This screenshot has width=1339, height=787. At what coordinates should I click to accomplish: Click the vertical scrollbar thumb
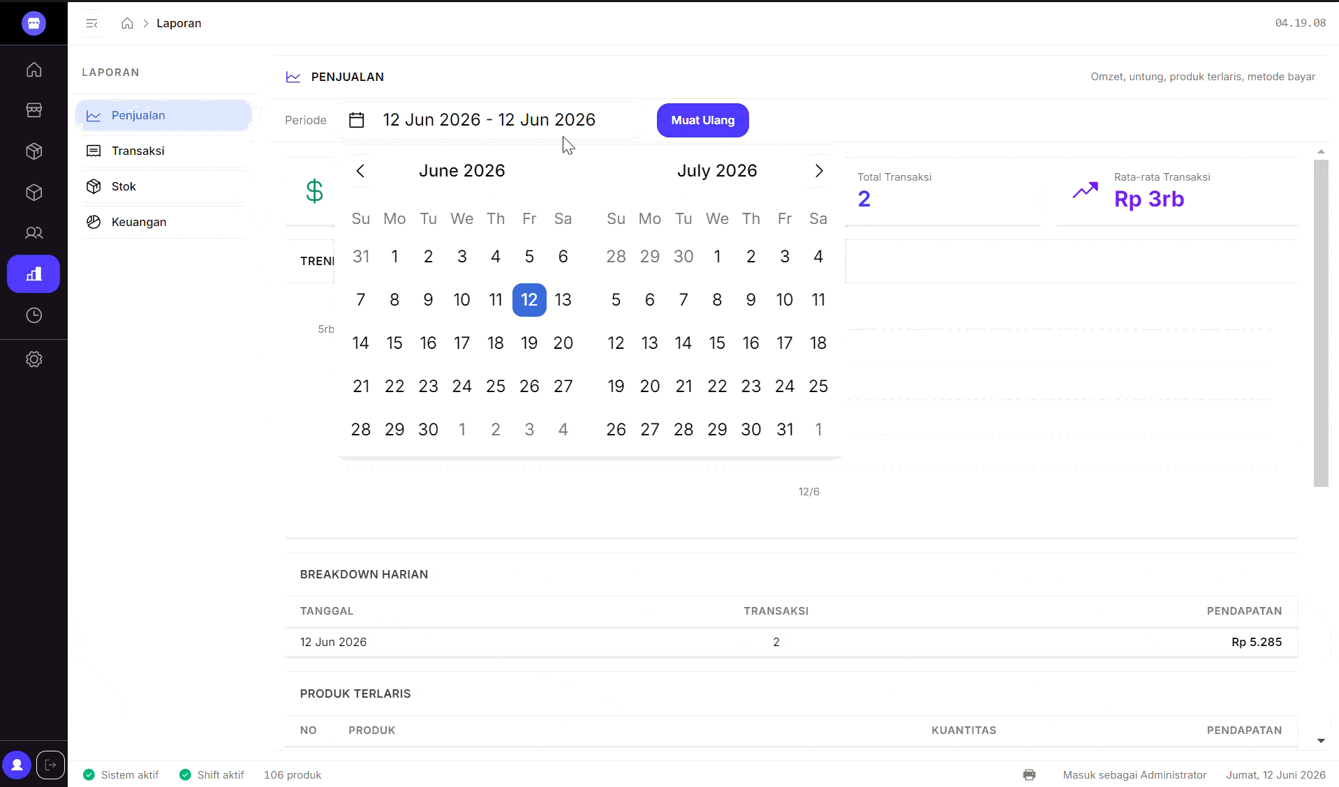(1321, 323)
